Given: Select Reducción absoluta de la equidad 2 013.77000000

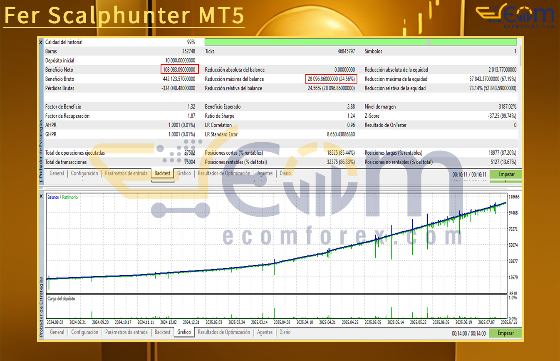Looking at the screenshot, I should click(503, 70).
